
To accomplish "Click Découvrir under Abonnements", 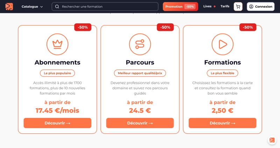I will (57, 123).
